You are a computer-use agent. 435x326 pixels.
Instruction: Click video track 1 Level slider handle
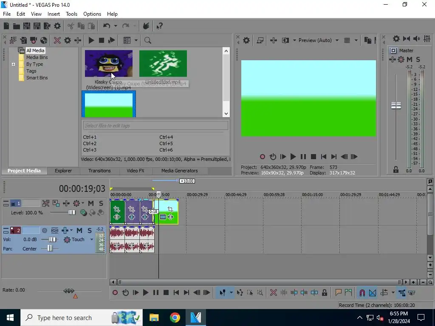[71, 213]
